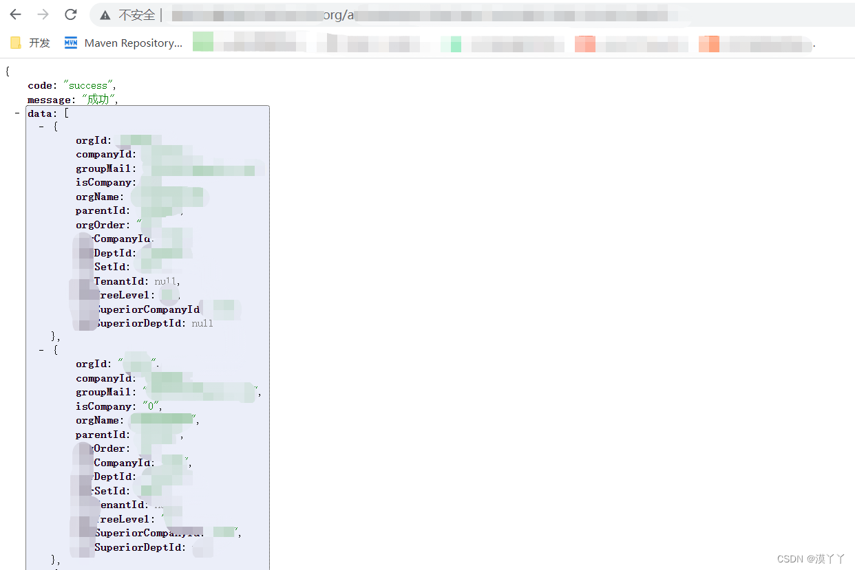Reload the page with the refresh icon
This screenshot has height=570, width=855.
click(70, 14)
